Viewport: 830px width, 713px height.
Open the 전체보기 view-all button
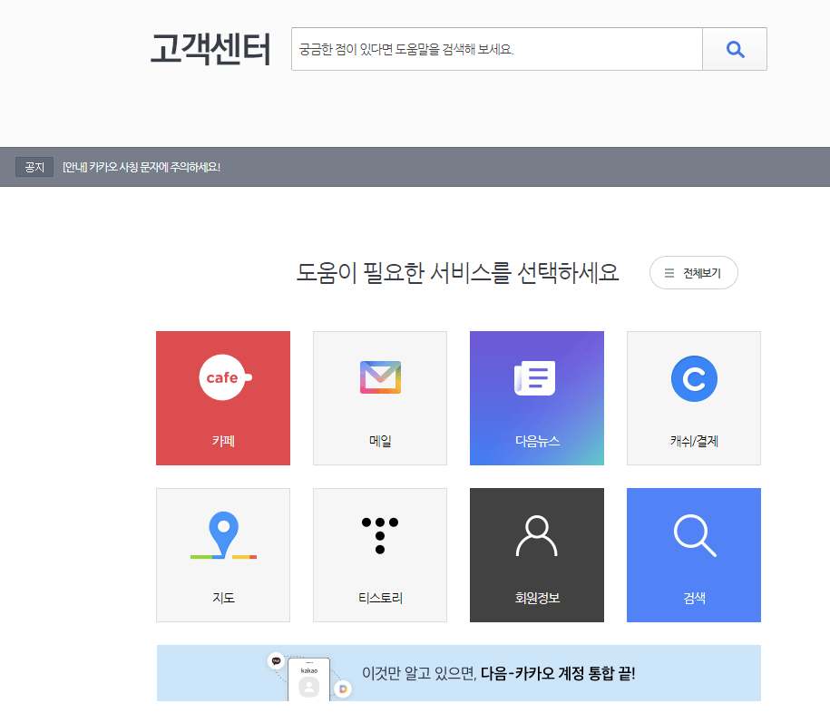[693, 273]
